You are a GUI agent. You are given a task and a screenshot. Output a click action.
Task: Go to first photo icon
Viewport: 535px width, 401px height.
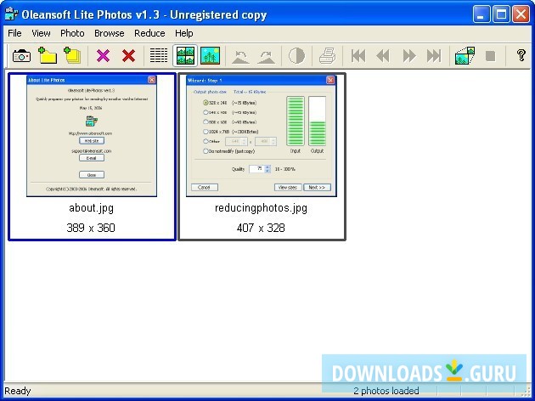pos(358,55)
